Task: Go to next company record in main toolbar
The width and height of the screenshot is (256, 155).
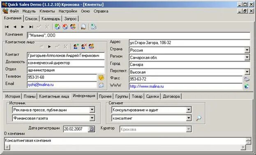Action: [x=23, y=27]
